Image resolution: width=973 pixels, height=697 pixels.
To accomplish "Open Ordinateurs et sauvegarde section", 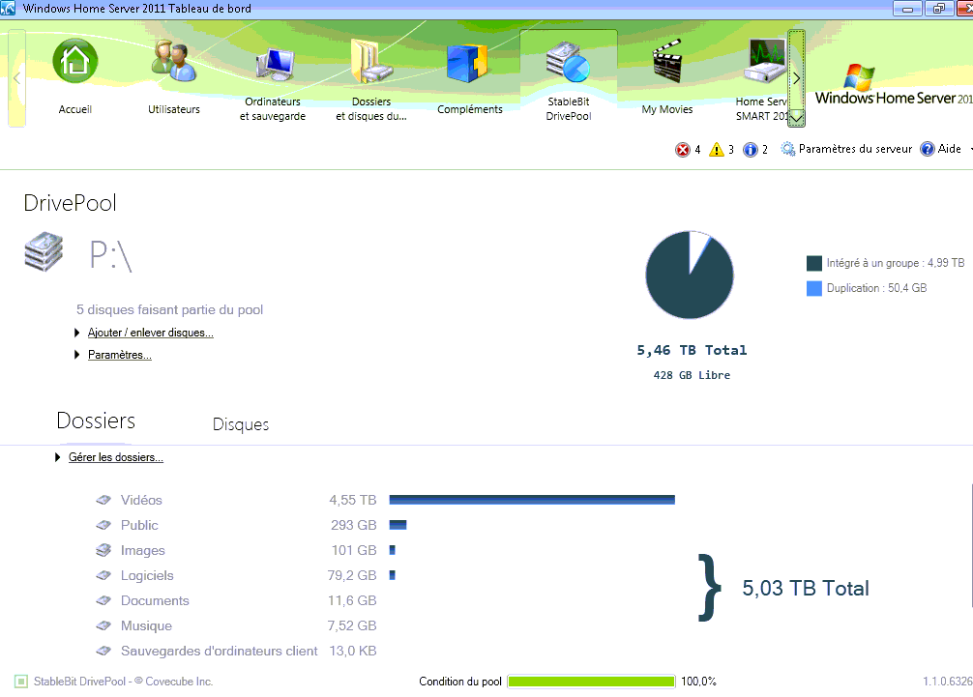I will [273, 65].
